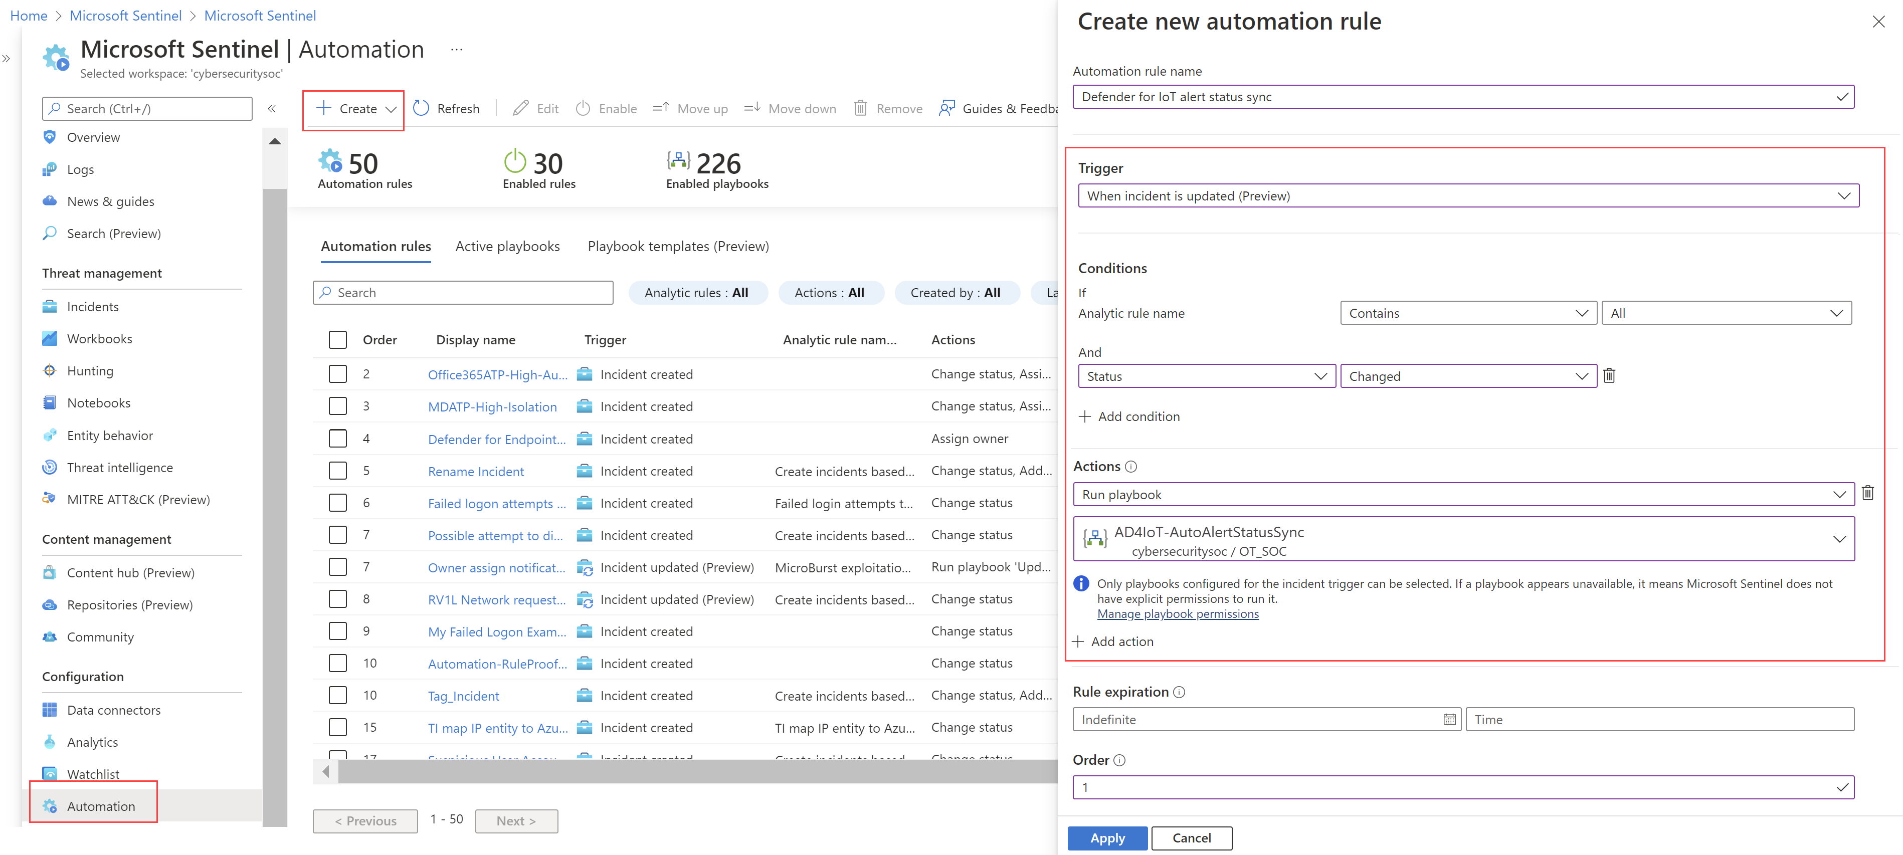Open the Create dropdown menu
The height and width of the screenshot is (855, 1903).
357,109
